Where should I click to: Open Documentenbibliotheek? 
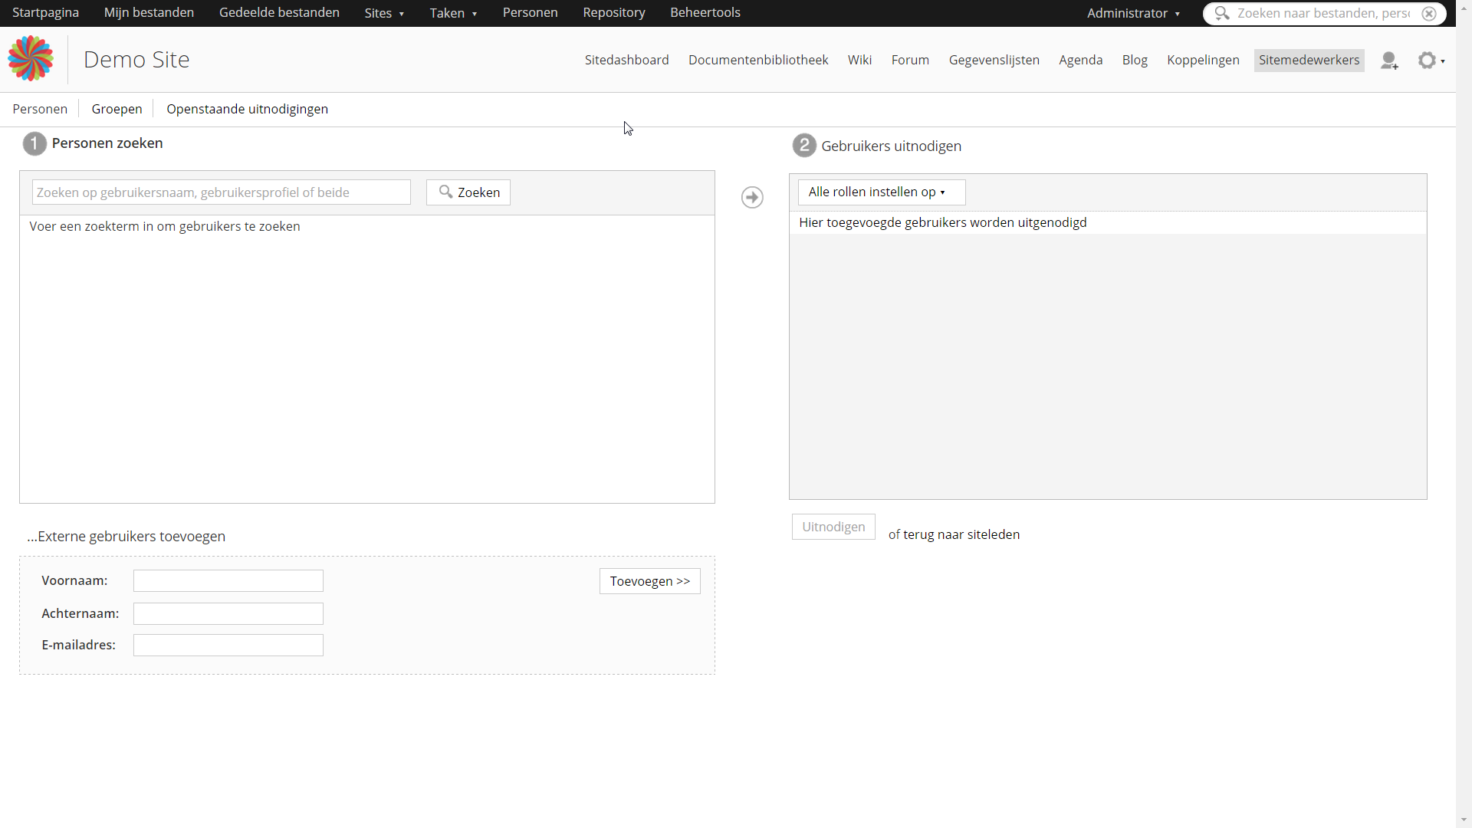click(x=758, y=60)
